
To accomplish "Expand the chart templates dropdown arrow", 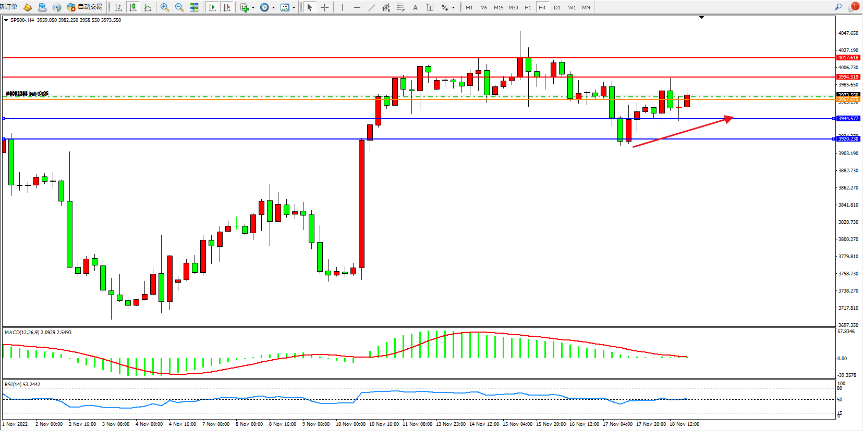I will 294,8.
